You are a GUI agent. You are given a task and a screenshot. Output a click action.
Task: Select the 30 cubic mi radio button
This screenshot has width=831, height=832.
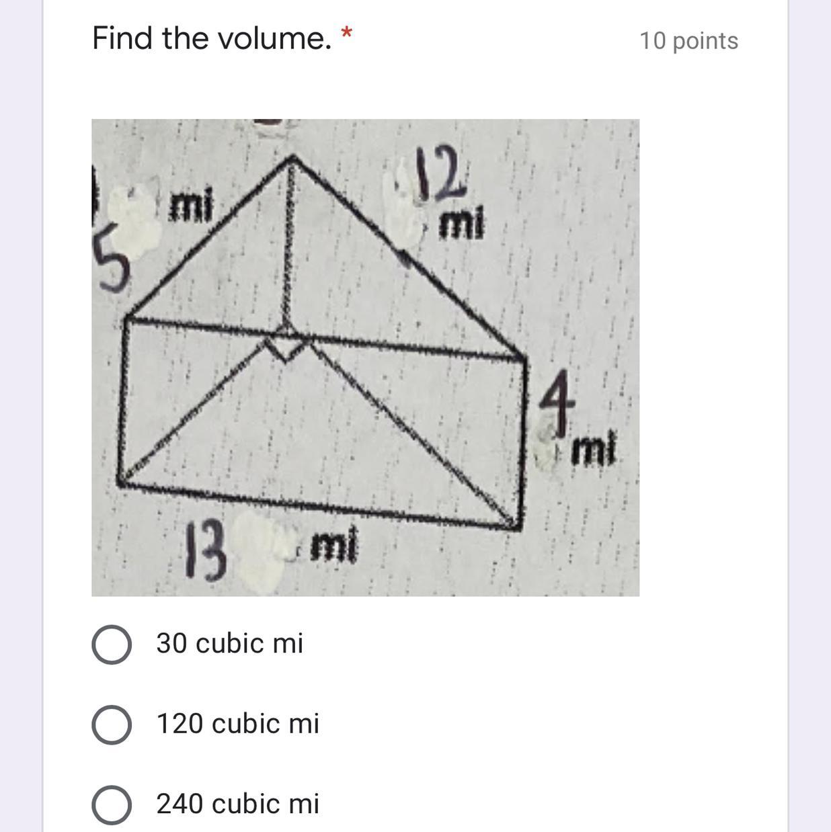point(111,645)
